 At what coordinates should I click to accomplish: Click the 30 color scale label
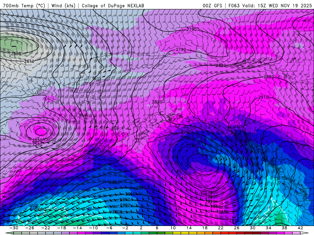[252, 228]
